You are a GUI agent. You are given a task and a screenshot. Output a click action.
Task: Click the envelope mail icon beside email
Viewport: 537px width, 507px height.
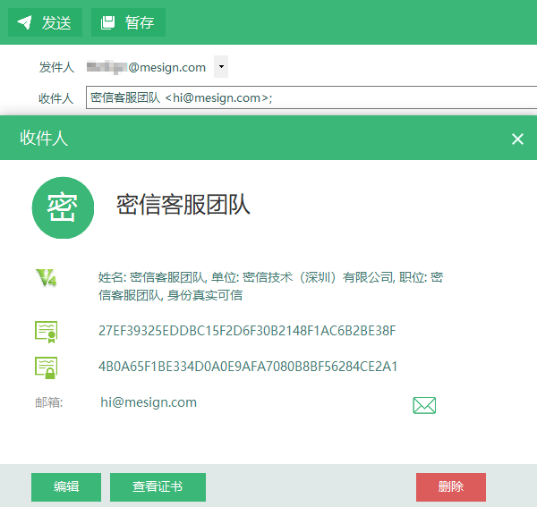[424, 405]
